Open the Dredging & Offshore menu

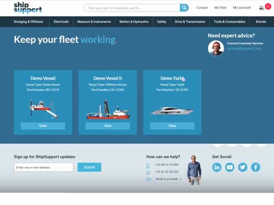click(x=28, y=22)
